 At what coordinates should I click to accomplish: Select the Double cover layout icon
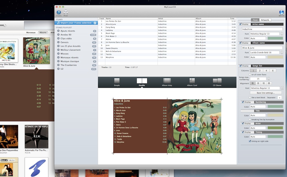(x=142, y=81)
